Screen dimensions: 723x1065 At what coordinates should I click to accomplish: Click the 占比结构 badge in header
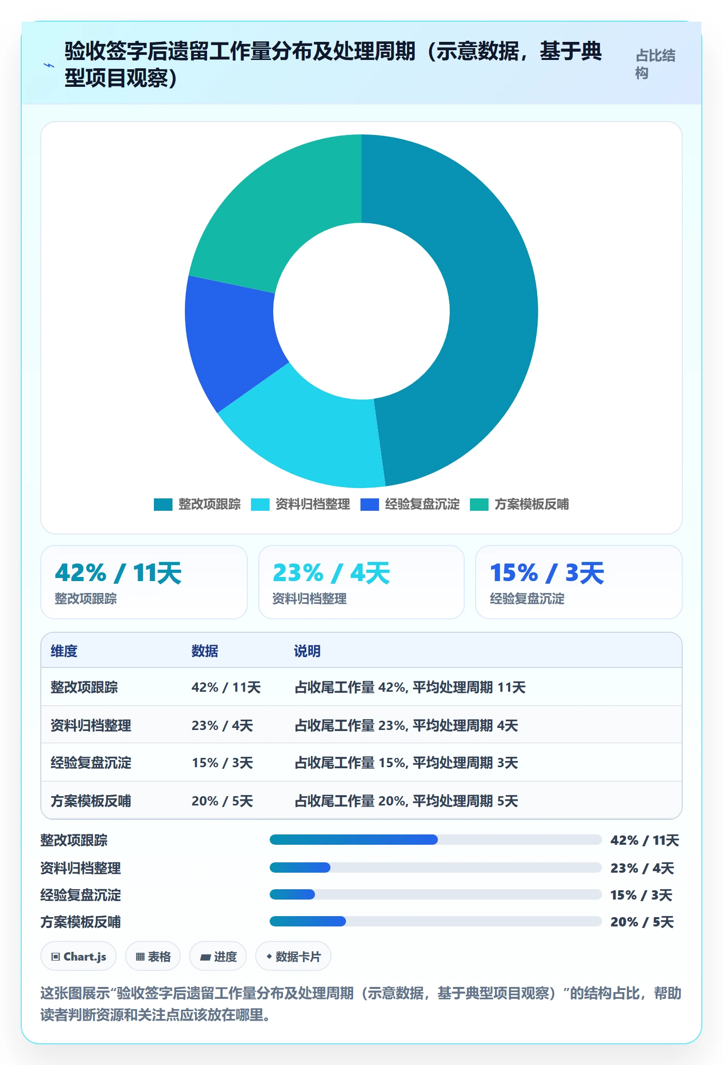pyautogui.click(x=655, y=64)
